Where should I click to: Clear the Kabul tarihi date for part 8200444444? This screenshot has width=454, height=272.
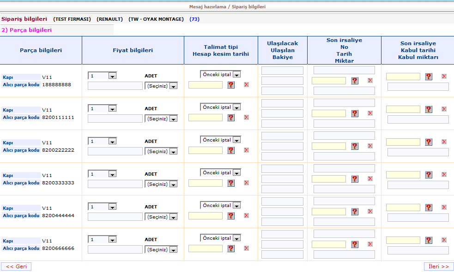(444, 207)
